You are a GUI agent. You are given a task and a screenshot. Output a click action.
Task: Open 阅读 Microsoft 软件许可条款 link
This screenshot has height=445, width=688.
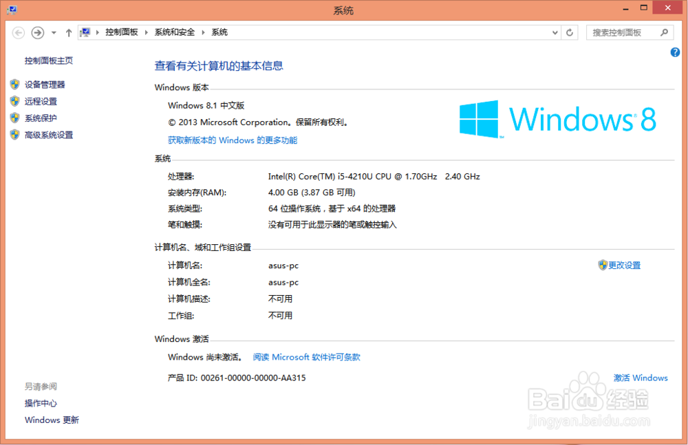pyautogui.click(x=306, y=357)
